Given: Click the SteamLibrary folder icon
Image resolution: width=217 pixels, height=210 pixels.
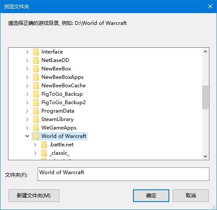Looking at the screenshot, I should (36, 119).
